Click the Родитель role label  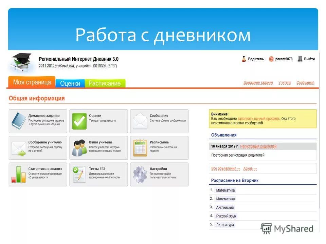[x=256, y=59]
